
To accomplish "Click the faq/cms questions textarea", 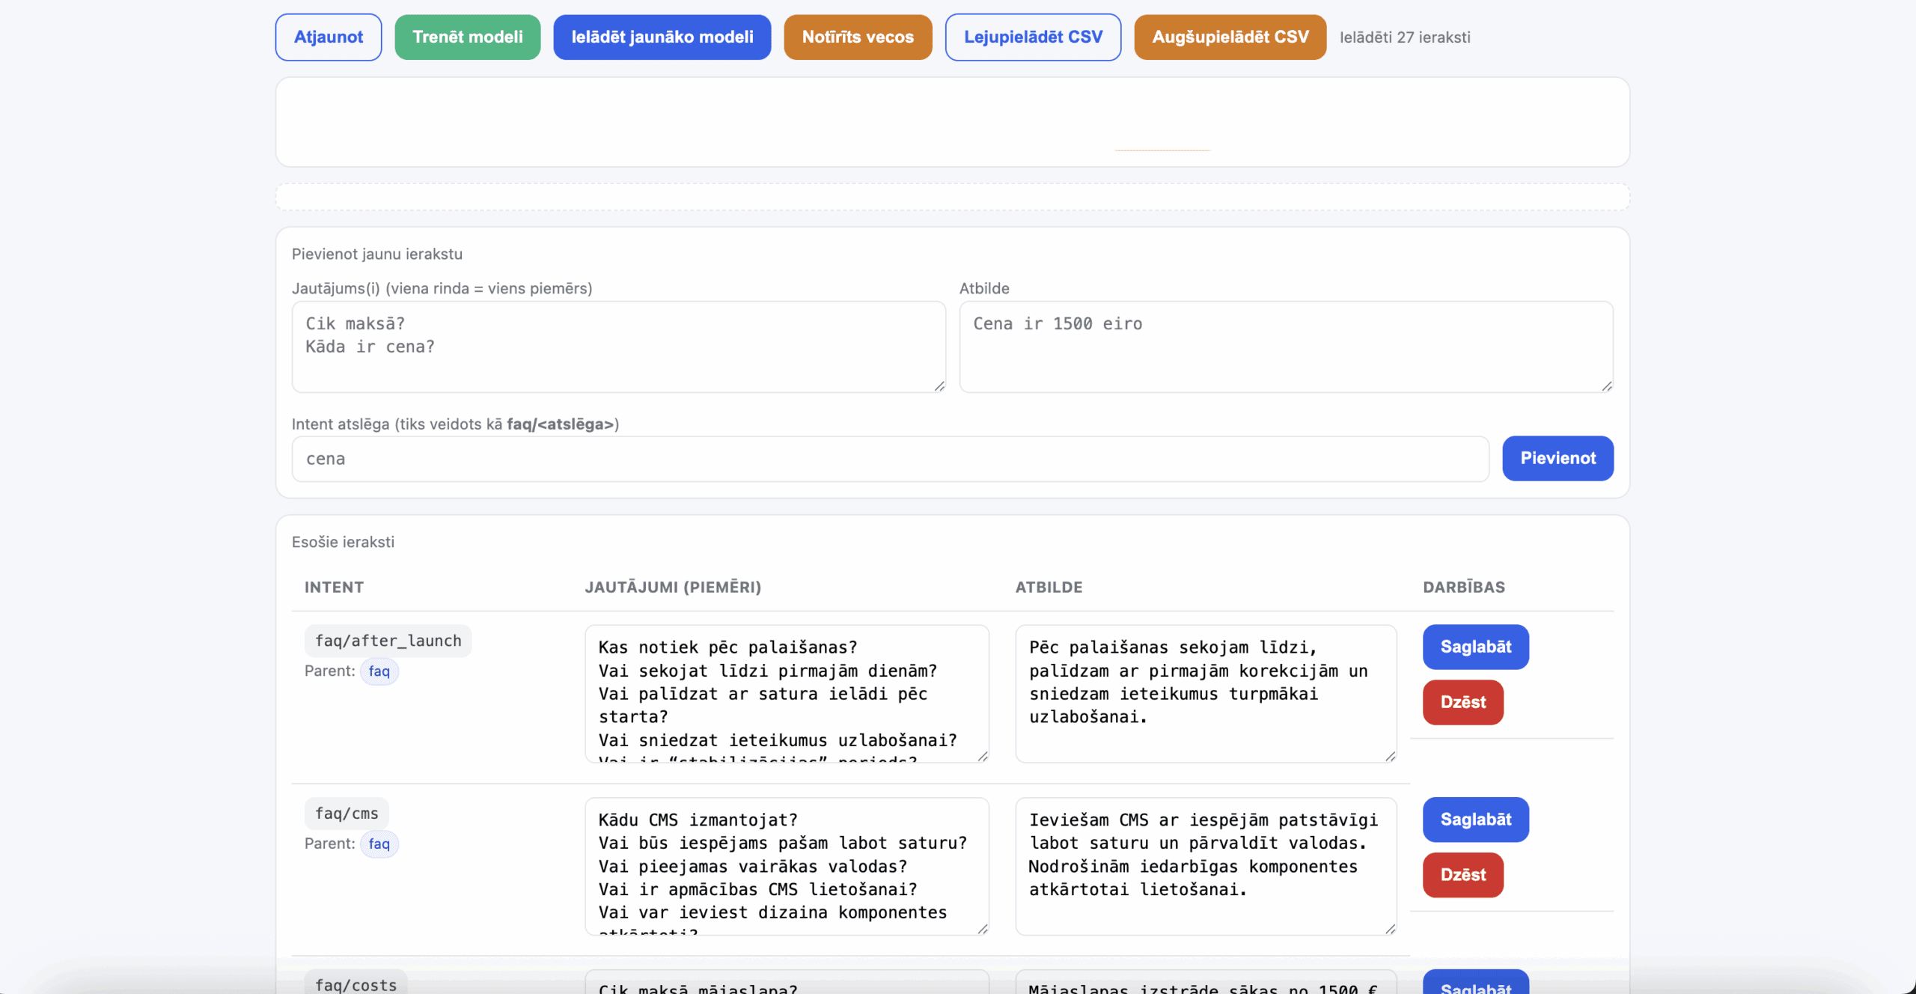I will [786, 865].
